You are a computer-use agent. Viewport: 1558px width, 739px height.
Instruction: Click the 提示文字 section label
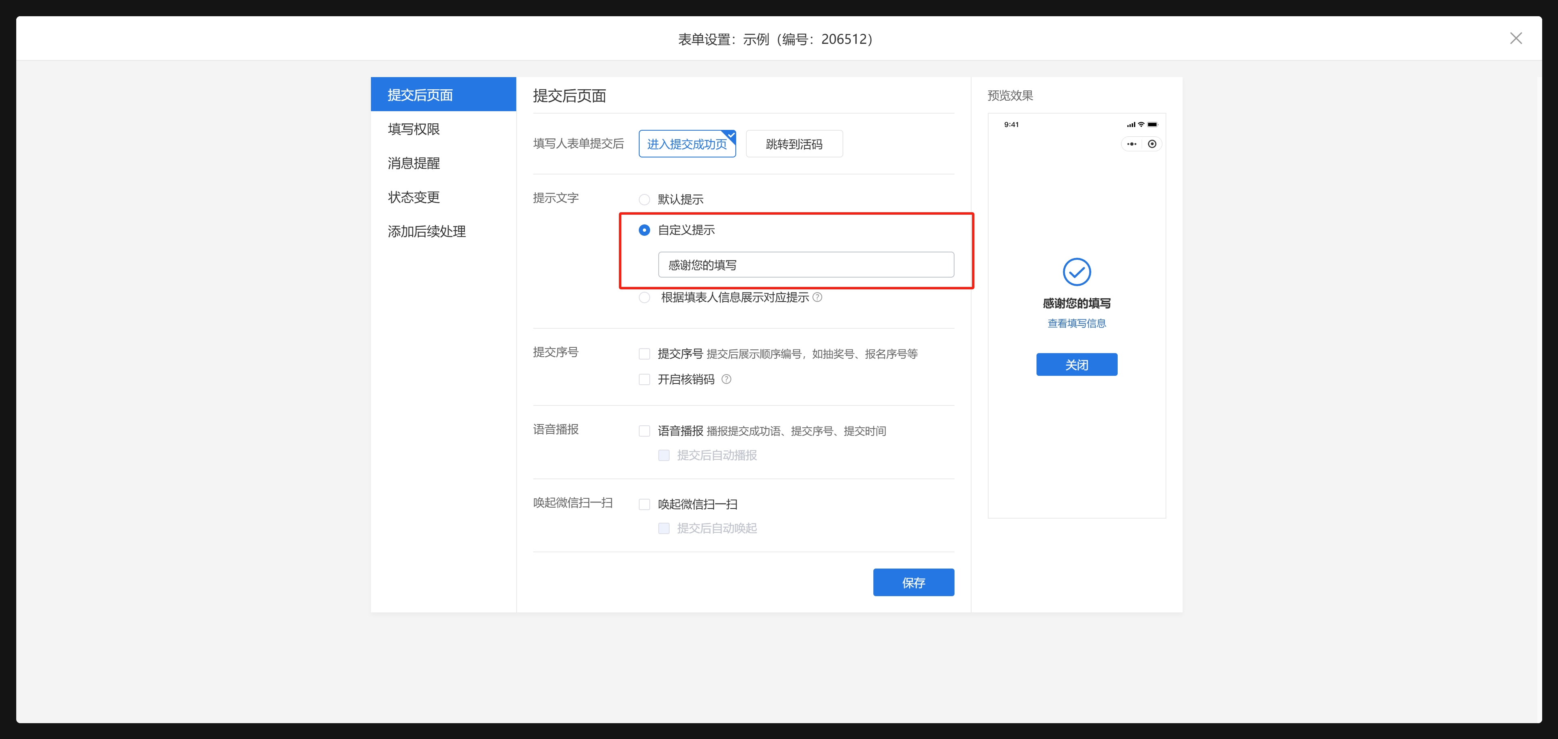(555, 198)
